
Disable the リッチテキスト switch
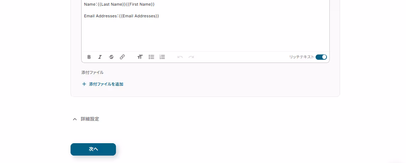321,57
